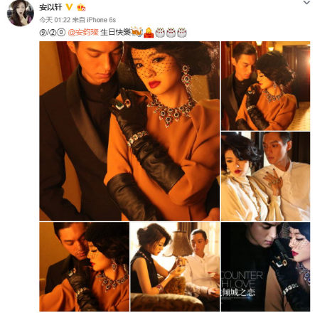The image size is (315, 313).
Task: Open the photo with table lamp
Action: [175, 267]
